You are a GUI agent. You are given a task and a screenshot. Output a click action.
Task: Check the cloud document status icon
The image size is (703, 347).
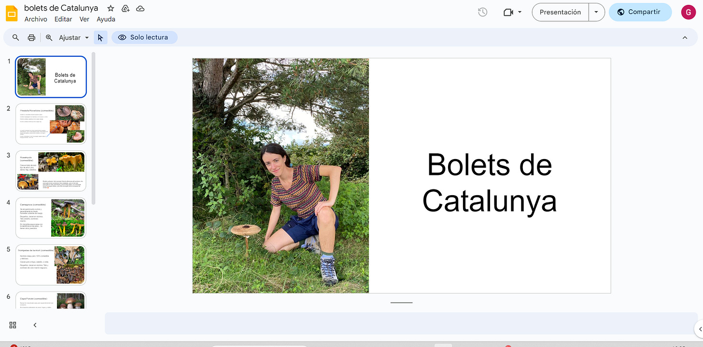point(140,8)
